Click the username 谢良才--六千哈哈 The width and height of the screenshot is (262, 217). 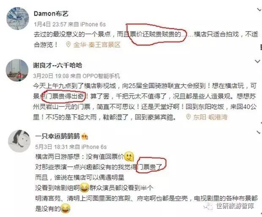pos(57,65)
